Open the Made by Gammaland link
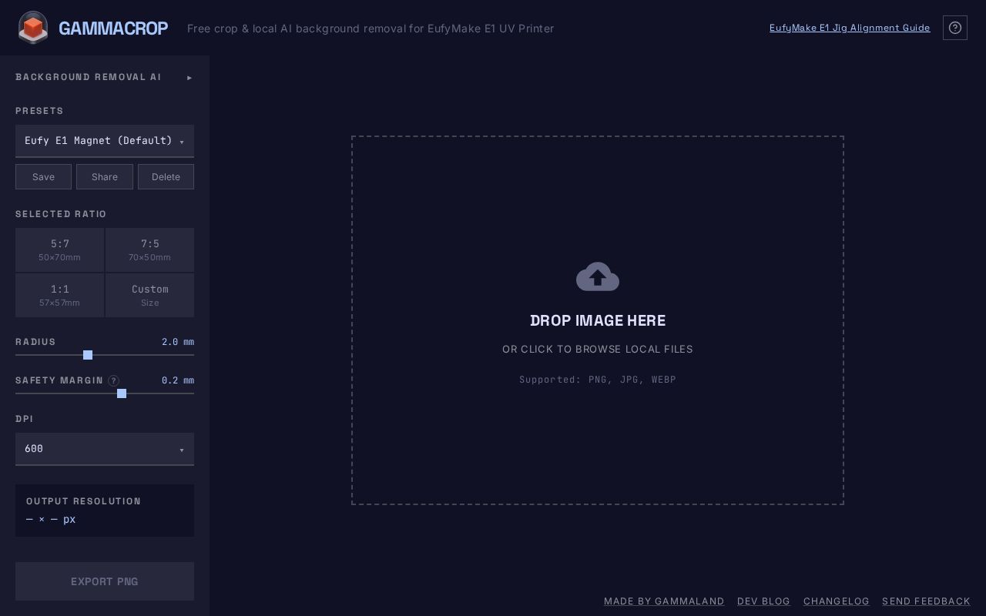The width and height of the screenshot is (986, 616). click(x=664, y=601)
